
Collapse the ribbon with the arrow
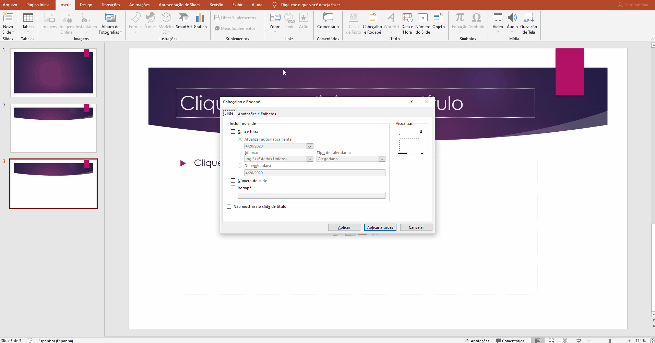652,39
